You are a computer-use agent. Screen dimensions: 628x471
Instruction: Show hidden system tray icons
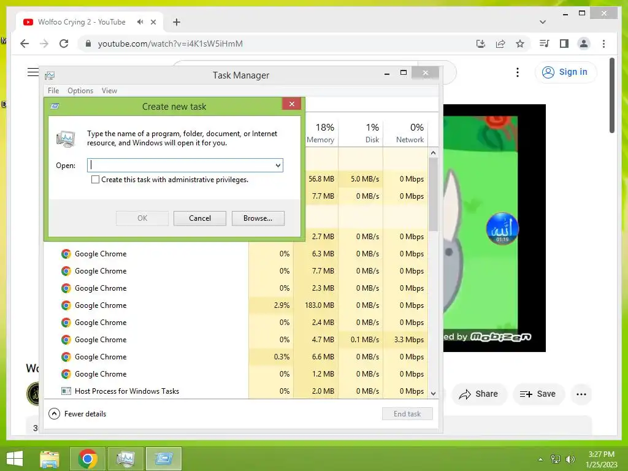540,459
